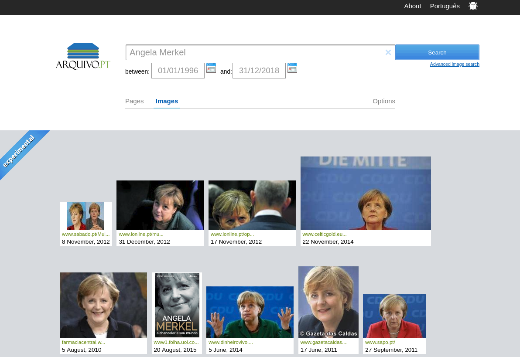The height and width of the screenshot is (357, 520).
Task: Open the About page
Action: click(413, 6)
